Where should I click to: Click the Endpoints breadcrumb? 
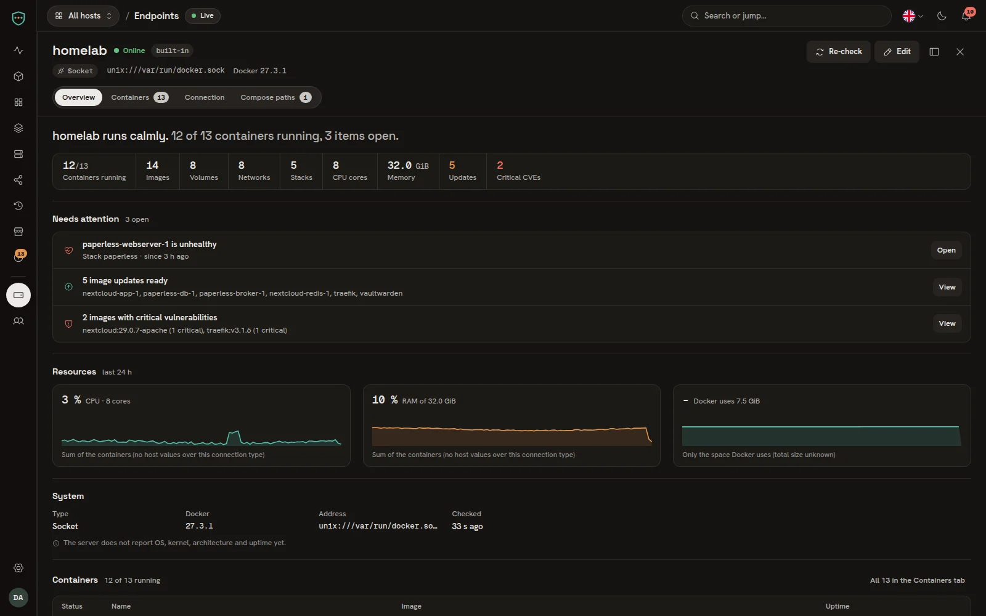pos(157,16)
